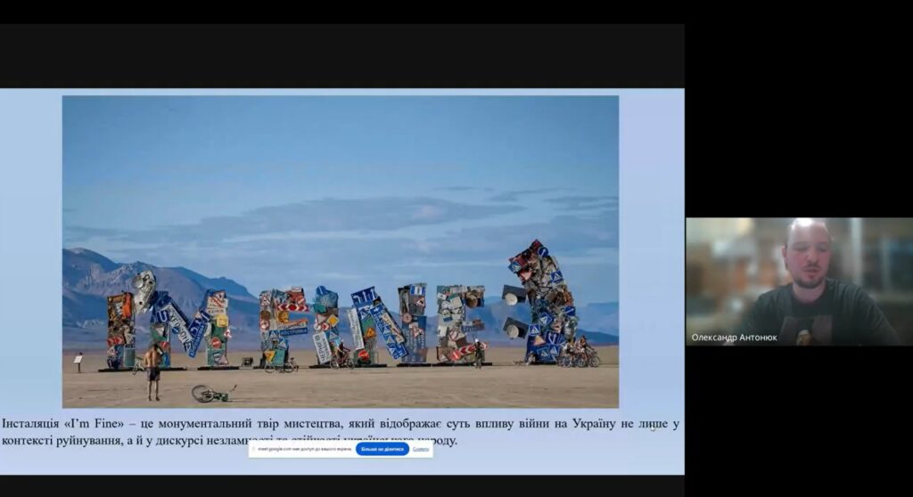Screen dimensions: 913x497
Task: Click the I'm Fine installation photo on the slide
Action: point(340,251)
